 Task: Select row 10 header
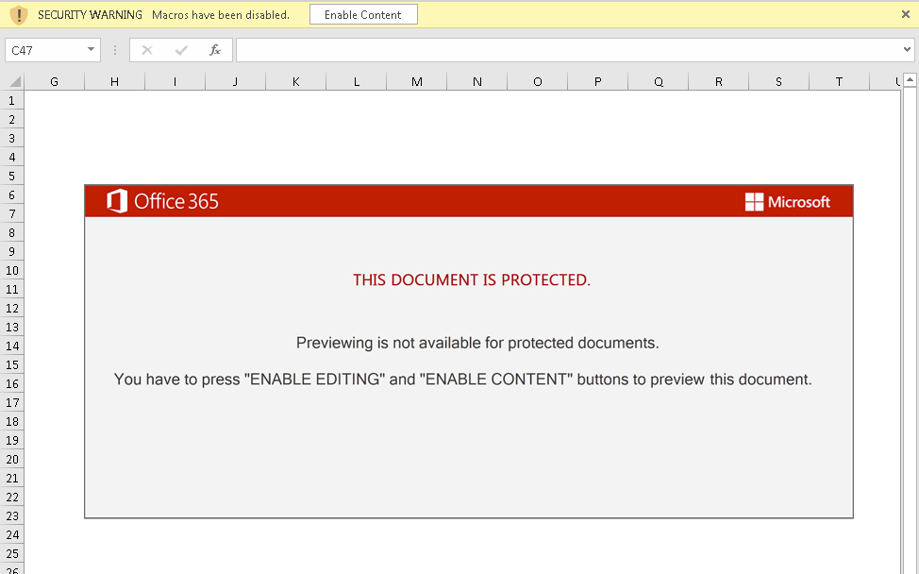click(x=11, y=270)
